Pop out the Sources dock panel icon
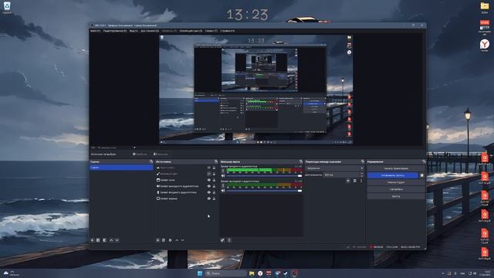 click(216, 161)
